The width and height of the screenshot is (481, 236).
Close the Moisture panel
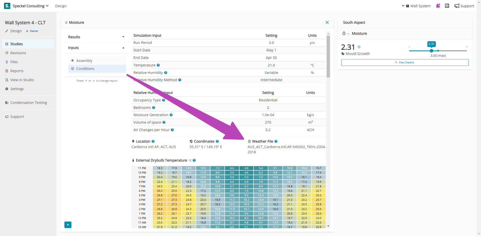(327, 22)
